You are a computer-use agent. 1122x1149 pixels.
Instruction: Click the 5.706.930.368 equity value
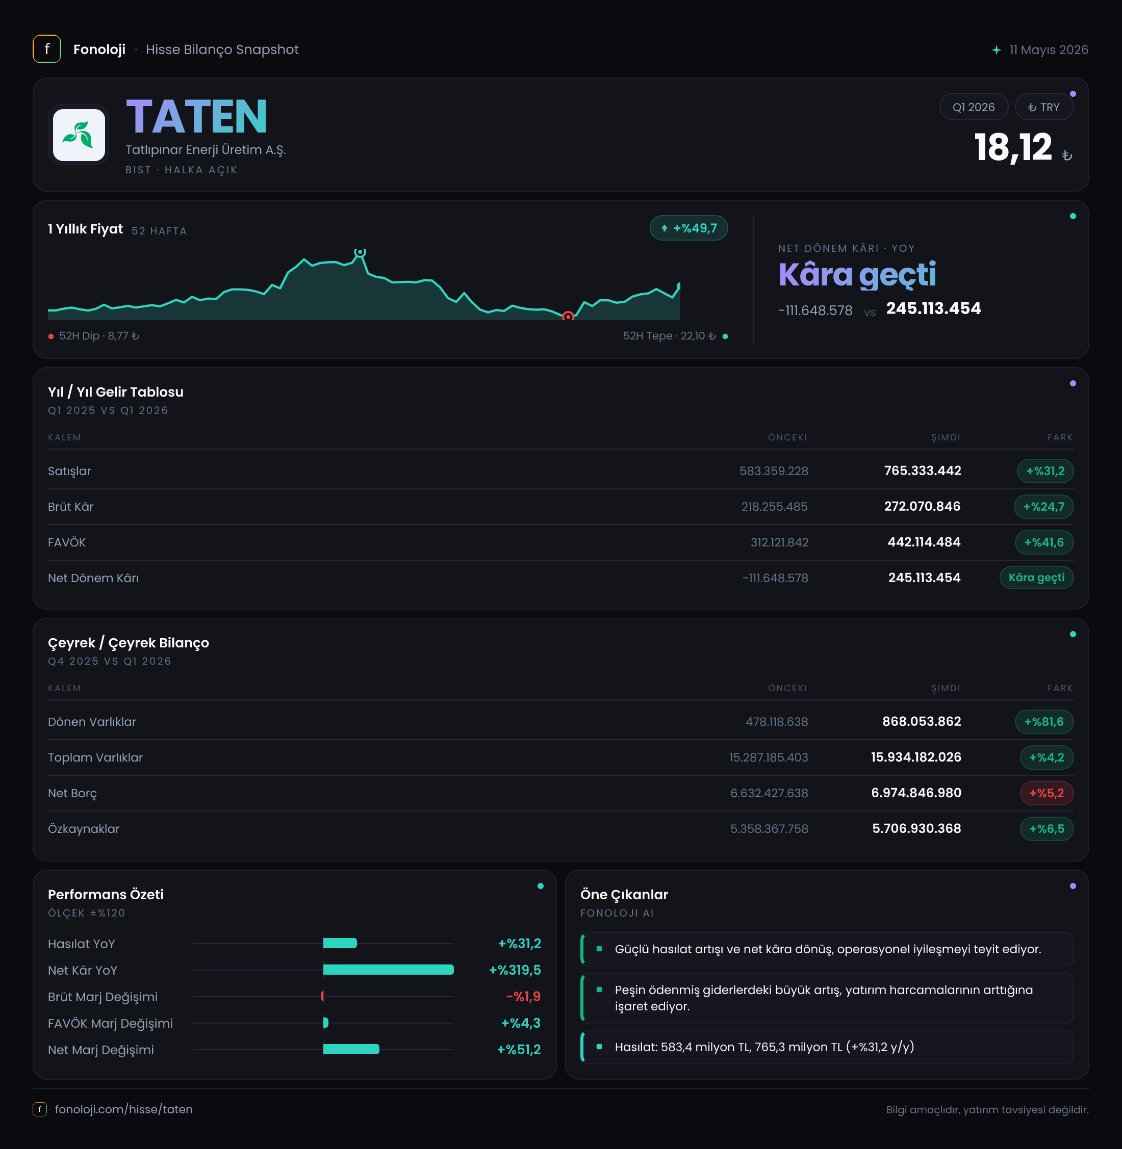click(916, 829)
